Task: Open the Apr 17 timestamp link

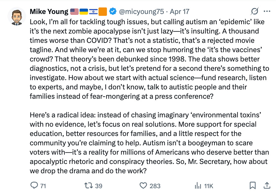Action: pos(180,12)
